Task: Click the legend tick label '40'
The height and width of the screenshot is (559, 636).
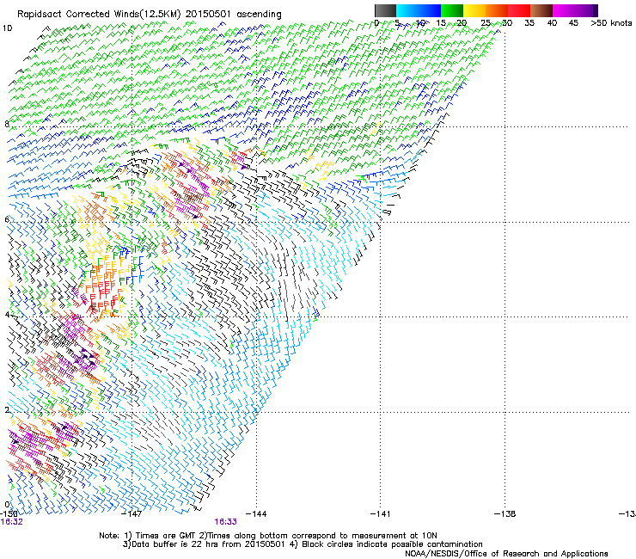Action: 552,22
